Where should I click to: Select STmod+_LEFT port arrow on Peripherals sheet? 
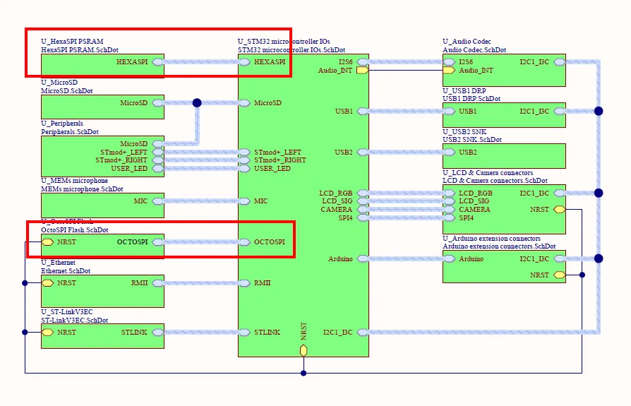pos(158,152)
